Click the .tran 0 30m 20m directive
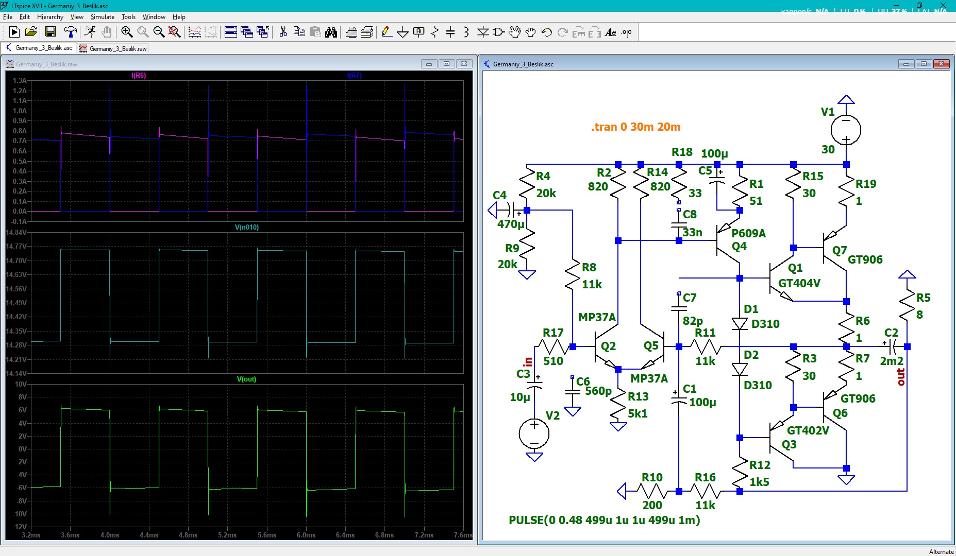The height and width of the screenshot is (556, 956). [635, 127]
